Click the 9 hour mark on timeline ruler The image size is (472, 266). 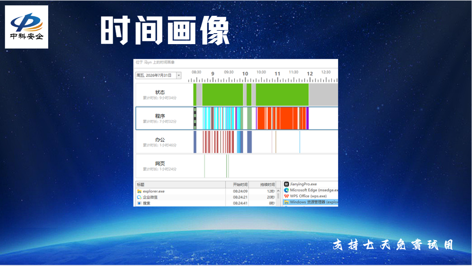[x=212, y=74]
